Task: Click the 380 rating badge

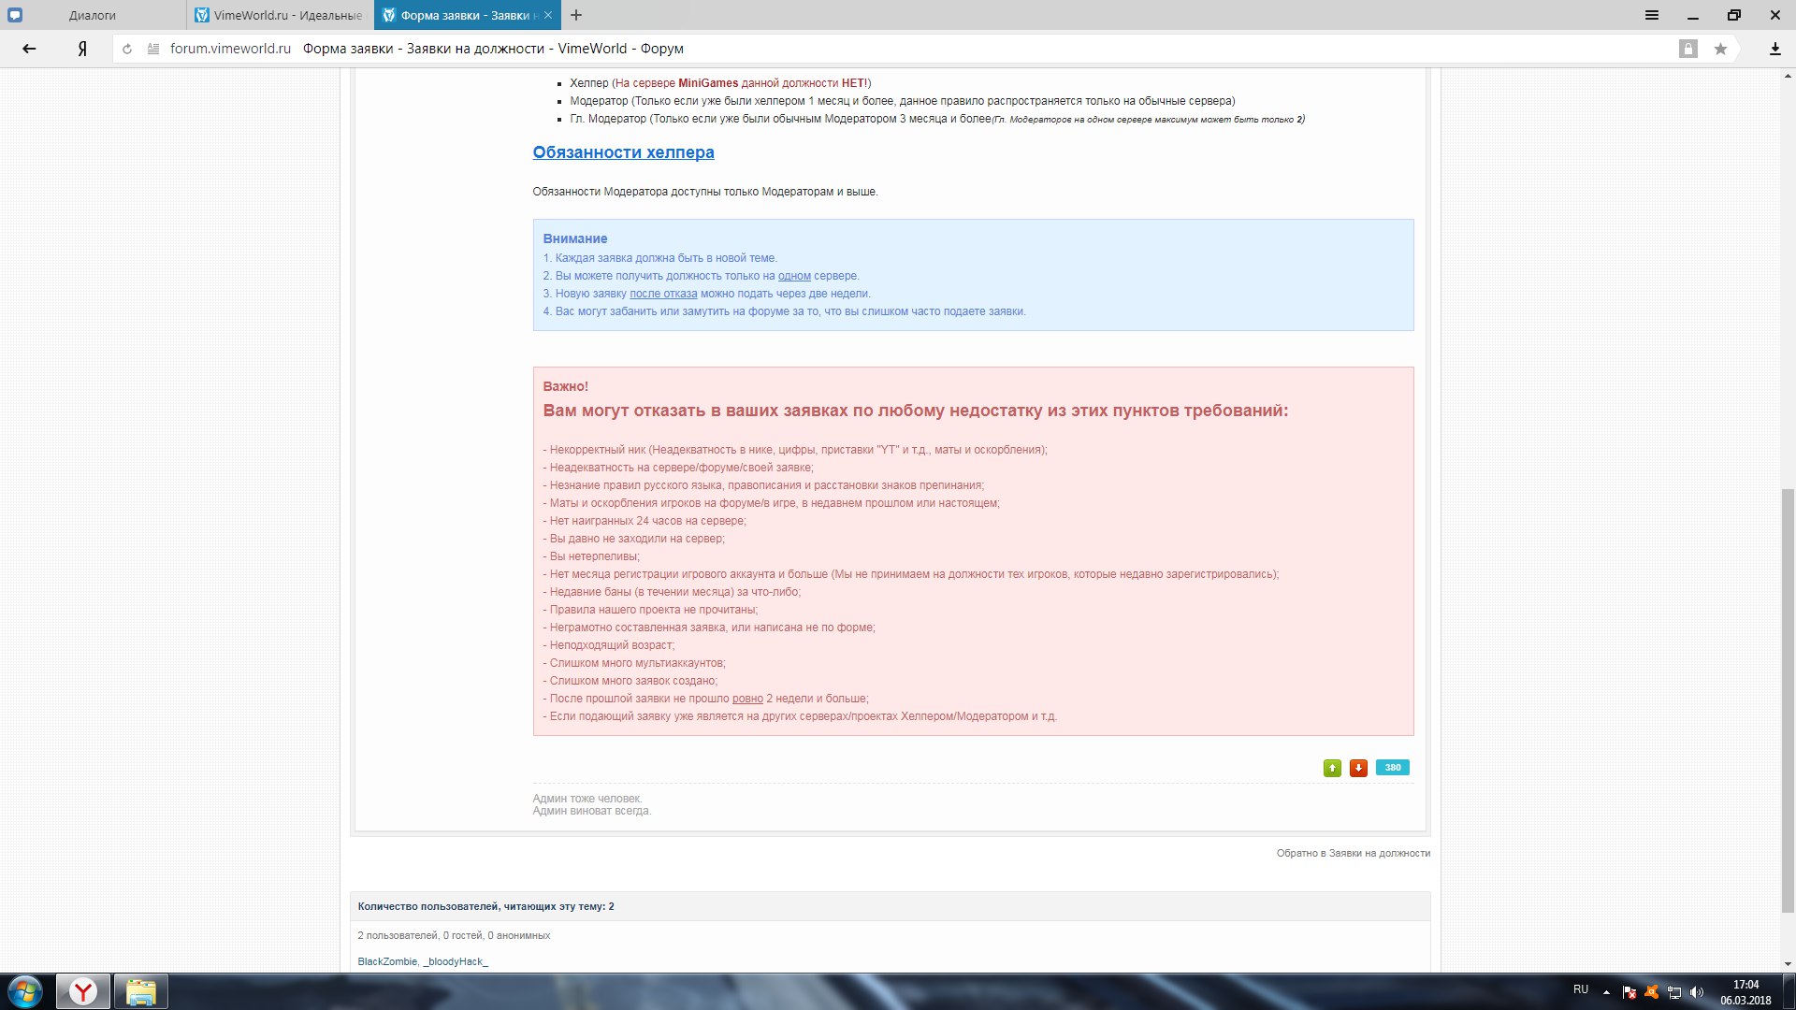Action: click(1392, 768)
